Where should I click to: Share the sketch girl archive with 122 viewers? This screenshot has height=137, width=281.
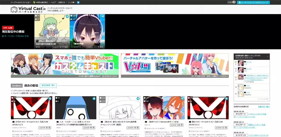138,99
